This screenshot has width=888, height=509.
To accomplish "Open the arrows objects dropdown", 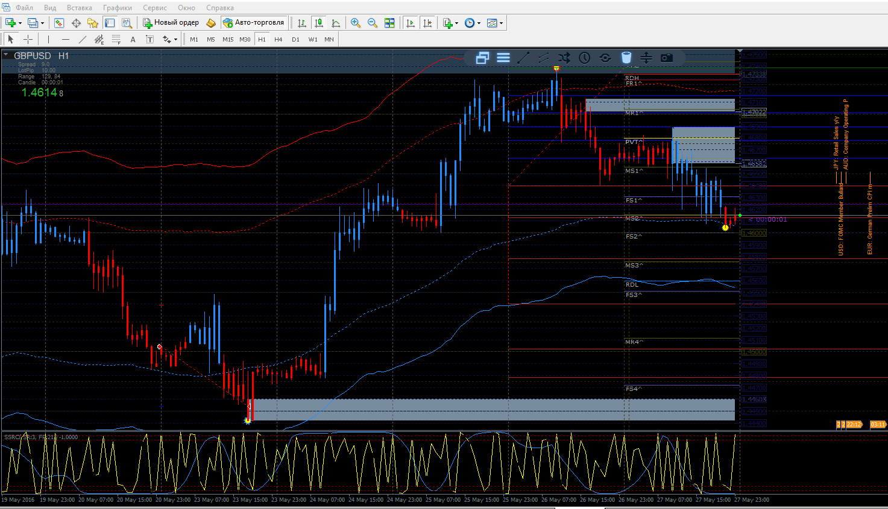I will click(175, 40).
